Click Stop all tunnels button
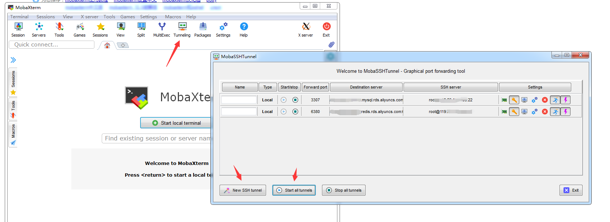Viewport: 610px width, 222px height. pyautogui.click(x=344, y=190)
